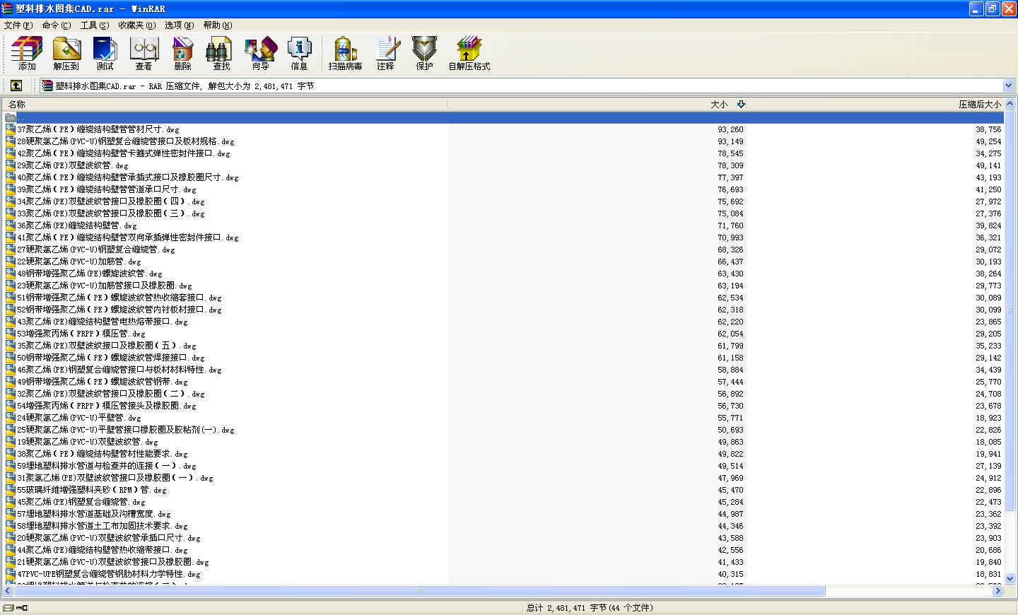Viewport: 1018px width, 615px height.
Task: Click the vertical scrollbar down arrow
Action: (1010, 578)
